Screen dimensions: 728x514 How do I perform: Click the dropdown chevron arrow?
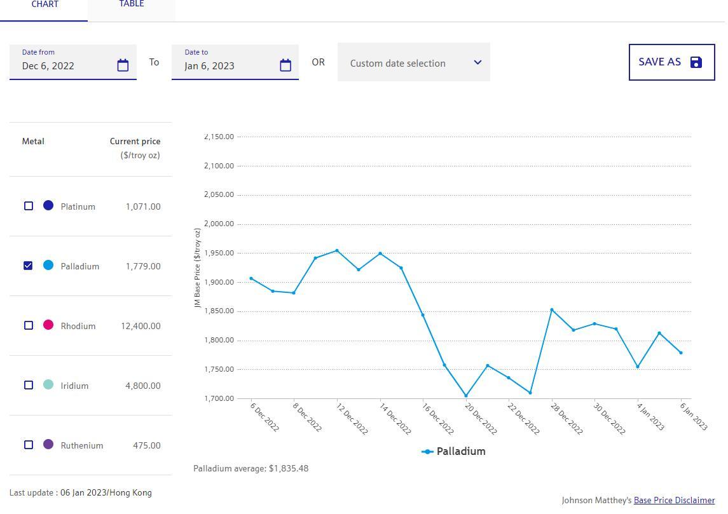[x=477, y=62]
